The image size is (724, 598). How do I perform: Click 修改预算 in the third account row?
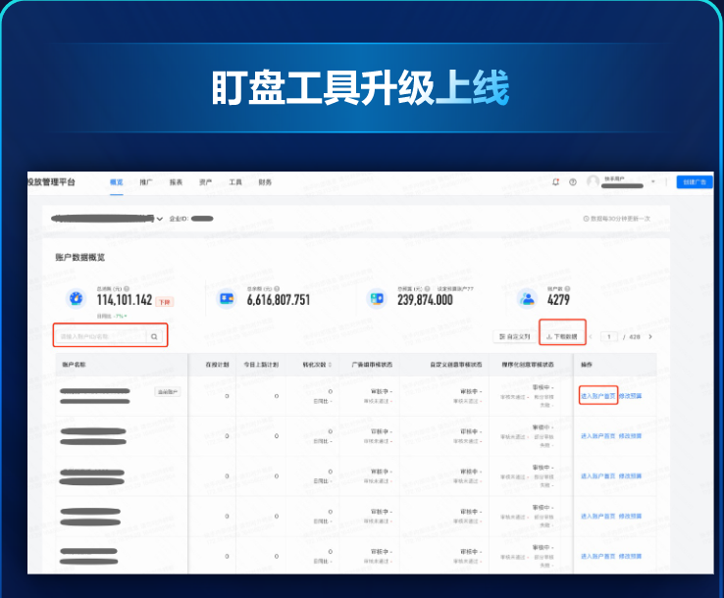(630, 475)
